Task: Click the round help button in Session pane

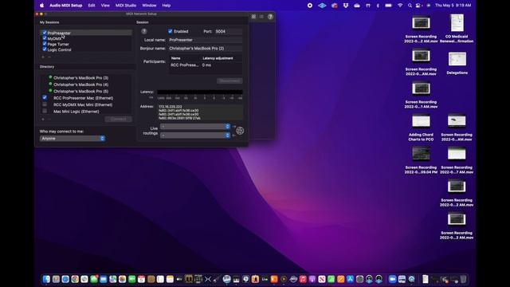Action: pyautogui.click(x=144, y=31)
